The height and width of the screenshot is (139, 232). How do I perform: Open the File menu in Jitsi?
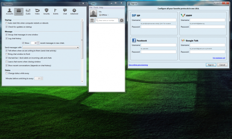[91, 7]
